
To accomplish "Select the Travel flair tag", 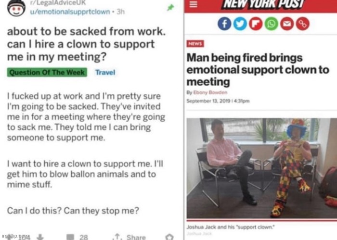I will (x=105, y=72).
